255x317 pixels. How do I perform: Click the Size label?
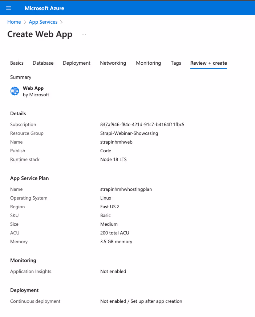click(x=14, y=224)
